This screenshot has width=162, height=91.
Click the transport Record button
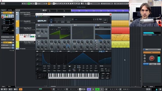point(102,89)
